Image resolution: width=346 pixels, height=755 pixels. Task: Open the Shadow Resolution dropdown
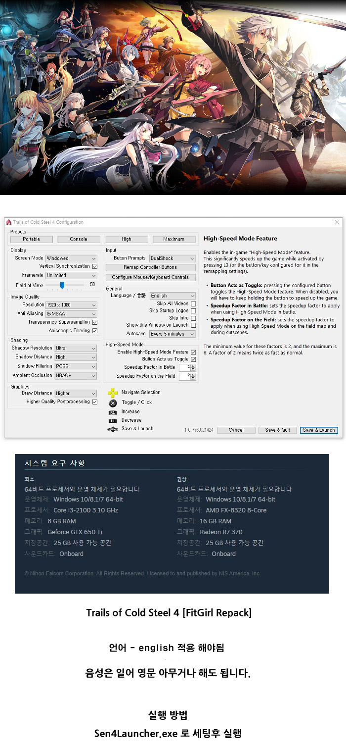click(x=76, y=348)
